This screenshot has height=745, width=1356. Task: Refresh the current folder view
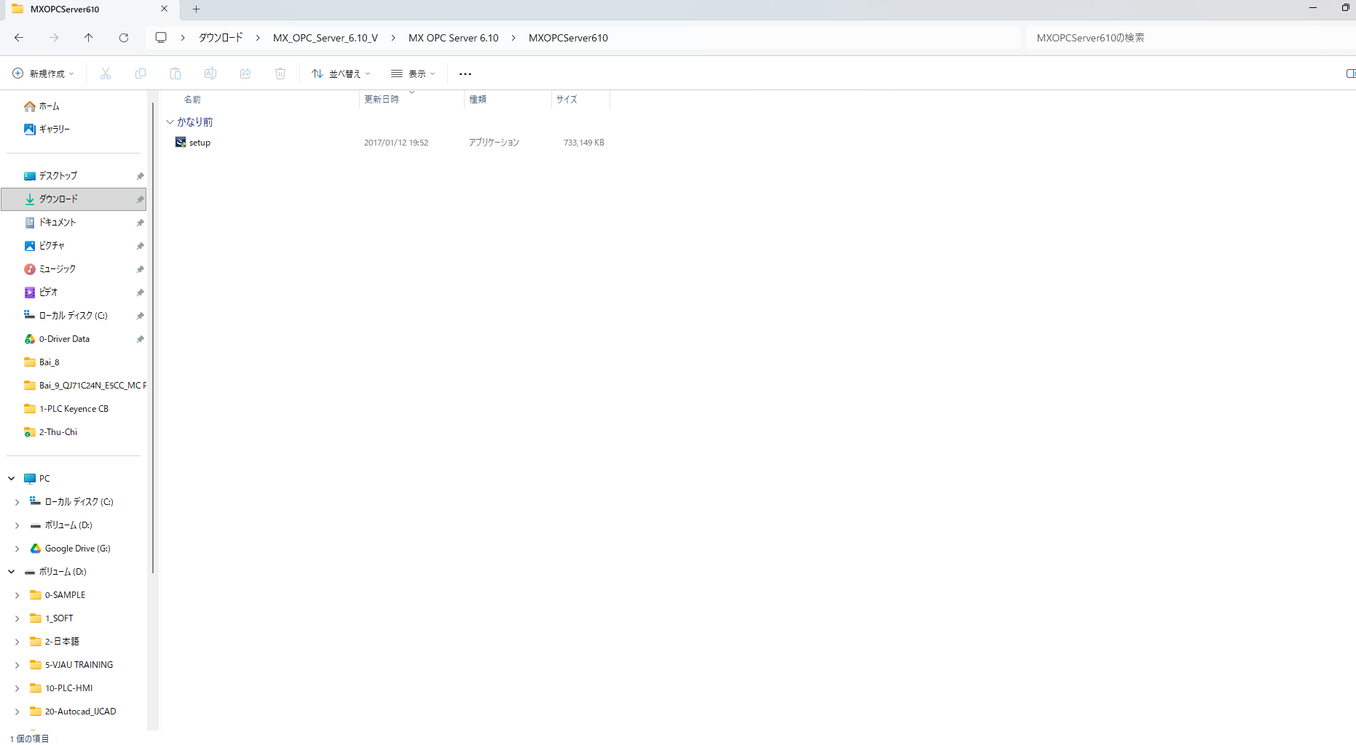click(124, 38)
